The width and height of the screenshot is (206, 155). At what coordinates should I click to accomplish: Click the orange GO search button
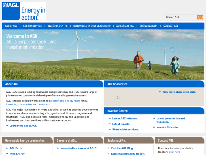coord(200,17)
